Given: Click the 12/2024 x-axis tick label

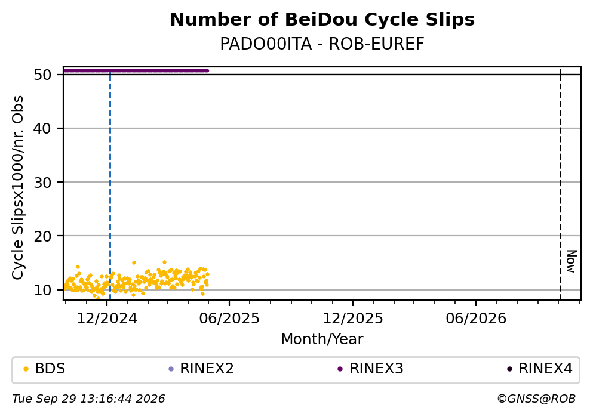Looking at the screenshot, I should (x=107, y=319).
